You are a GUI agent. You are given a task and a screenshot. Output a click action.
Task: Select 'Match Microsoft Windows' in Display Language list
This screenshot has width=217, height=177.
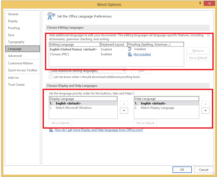tap(83, 108)
